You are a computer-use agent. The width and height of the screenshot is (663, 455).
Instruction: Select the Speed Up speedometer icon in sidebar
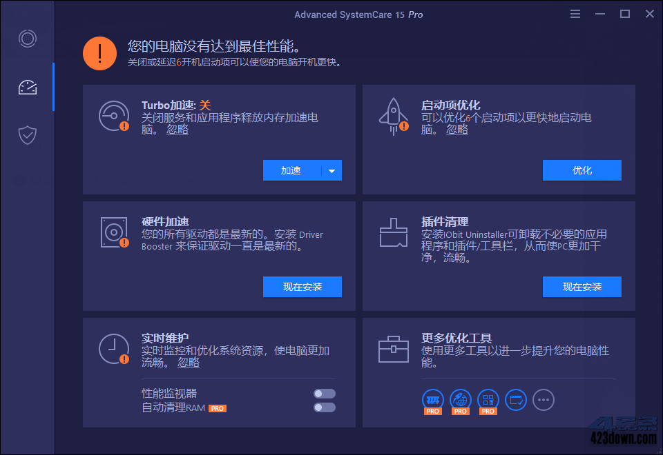[x=28, y=87]
